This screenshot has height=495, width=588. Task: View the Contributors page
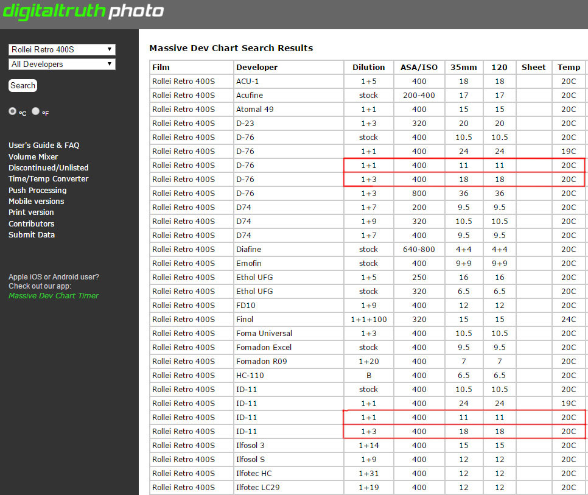coord(31,224)
